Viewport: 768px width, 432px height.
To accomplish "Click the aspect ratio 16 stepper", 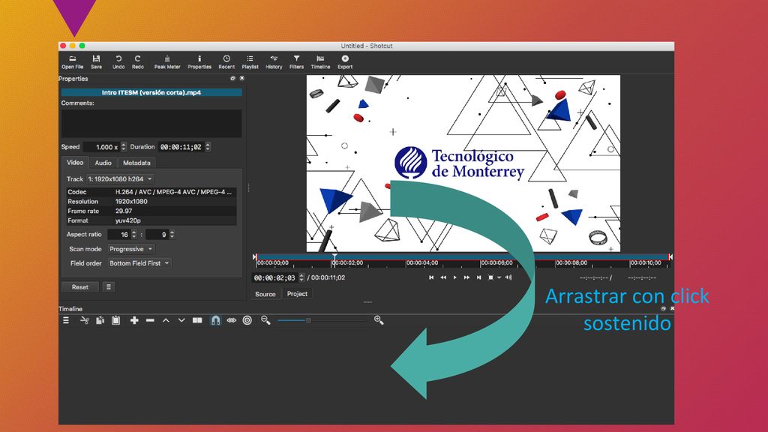I will pos(133,235).
